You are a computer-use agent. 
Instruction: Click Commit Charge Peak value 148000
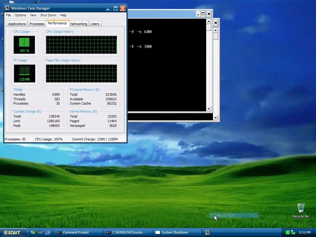(54, 126)
